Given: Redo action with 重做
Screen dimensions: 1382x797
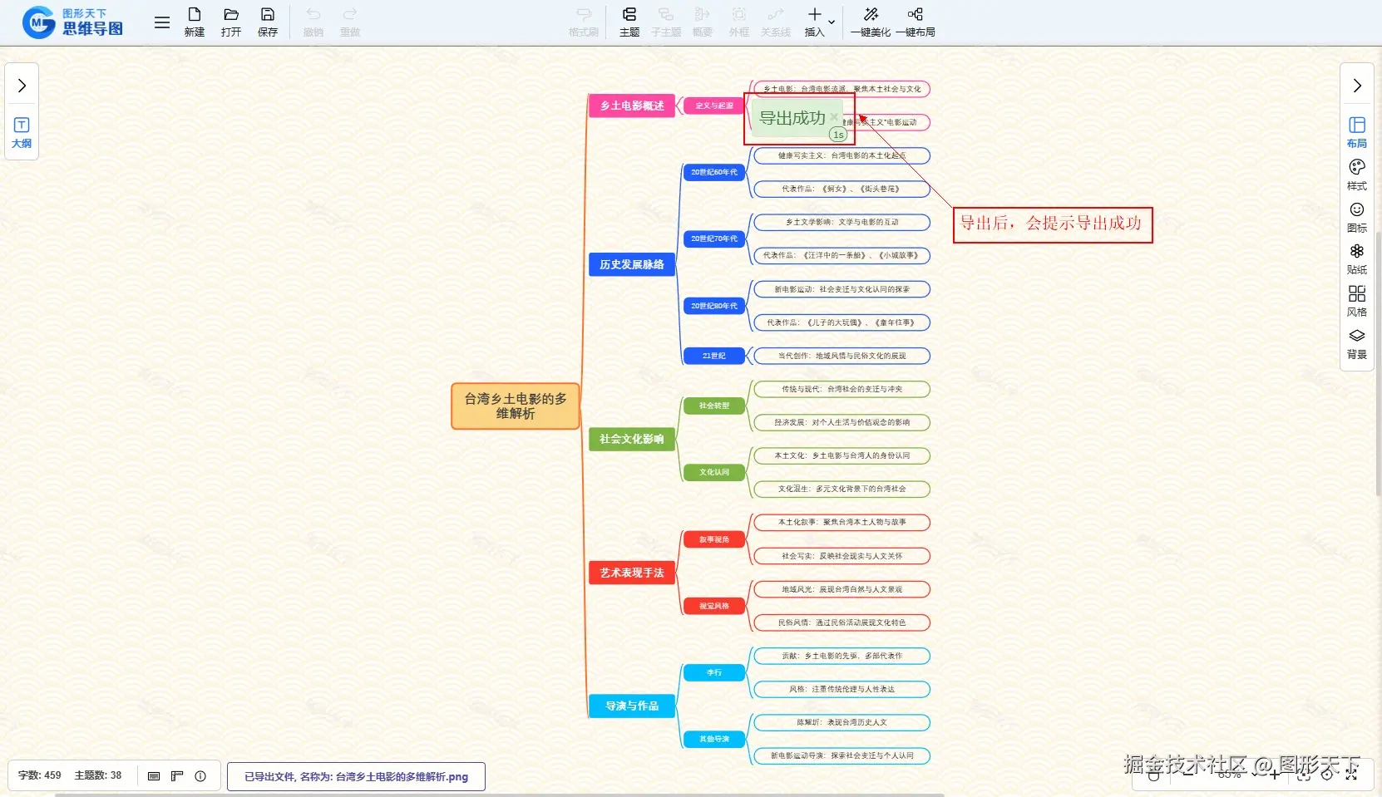Looking at the screenshot, I should (350, 22).
